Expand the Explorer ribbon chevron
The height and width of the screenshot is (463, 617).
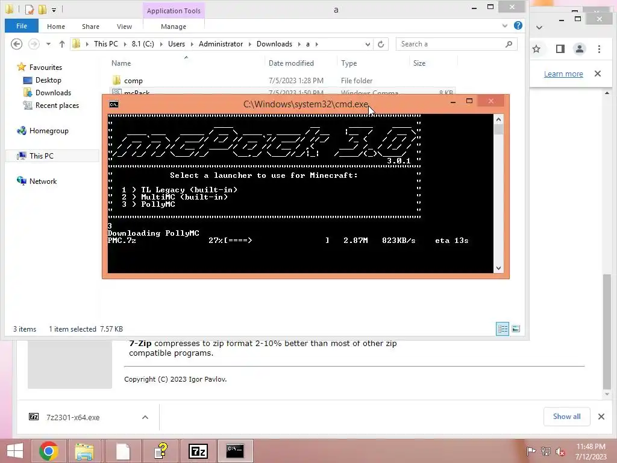pyautogui.click(x=505, y=26)
